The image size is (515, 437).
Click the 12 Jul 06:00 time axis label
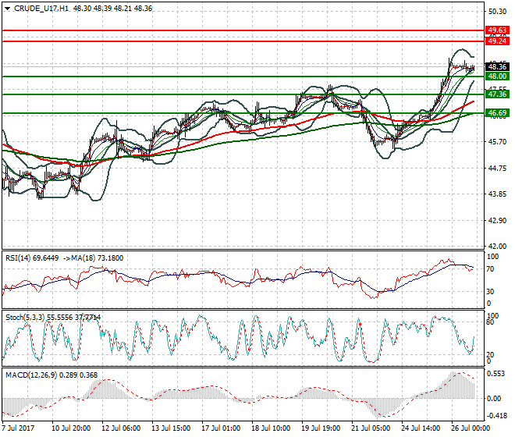tap(121, 428)
